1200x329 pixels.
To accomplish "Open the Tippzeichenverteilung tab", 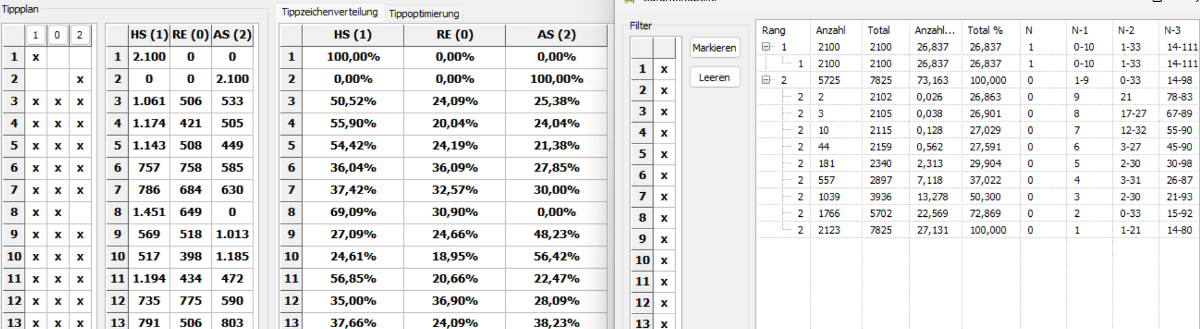I will coord(330,12).
